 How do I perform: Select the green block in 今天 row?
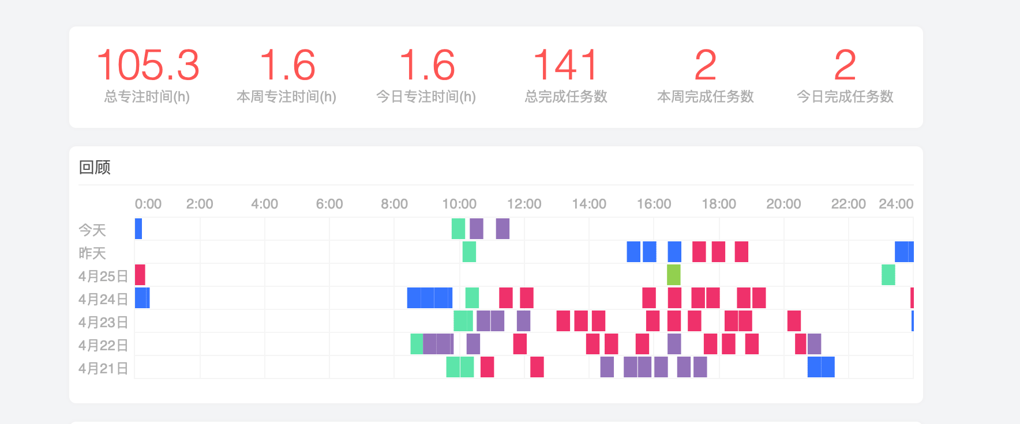(x=458, y=229)
